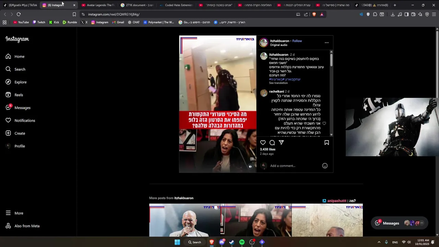The width and height of the screenshot is (439, 247).
Task: Open the browser share icon in the address bar
Action: (306, 14)
